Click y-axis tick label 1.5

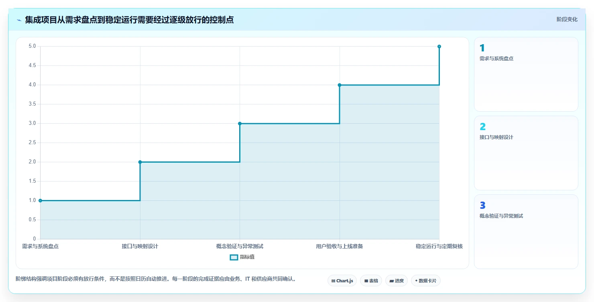(x=32, y=181)
